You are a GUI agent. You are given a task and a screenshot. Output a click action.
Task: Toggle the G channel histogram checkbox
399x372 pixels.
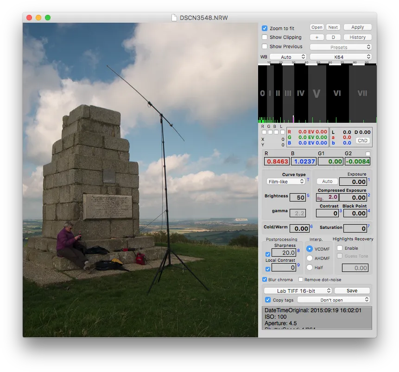[x=270, y=132]
